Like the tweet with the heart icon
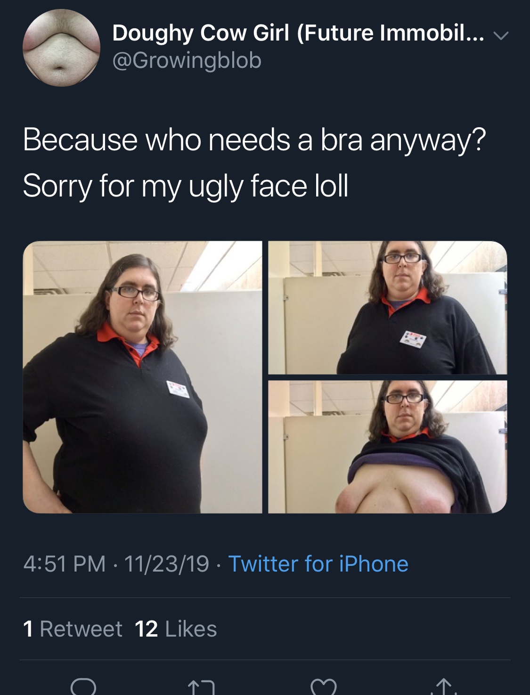The width and height of the screenshot is (530, 695). (x=324, y=687)
